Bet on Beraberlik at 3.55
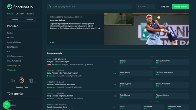The height and width of the screenshot is (110, 196). 154,107
